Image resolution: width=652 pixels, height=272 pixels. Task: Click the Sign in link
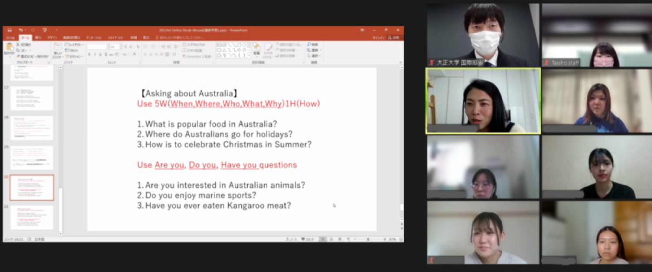[x=378, y=38]
